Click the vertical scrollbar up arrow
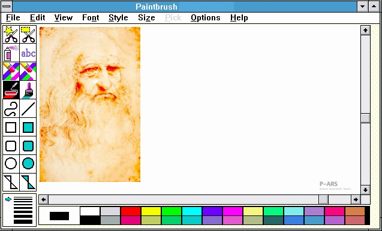 (365, 31)
